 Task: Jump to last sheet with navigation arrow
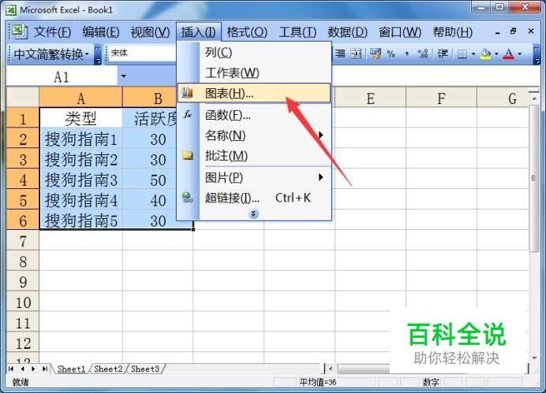point(45,369)
